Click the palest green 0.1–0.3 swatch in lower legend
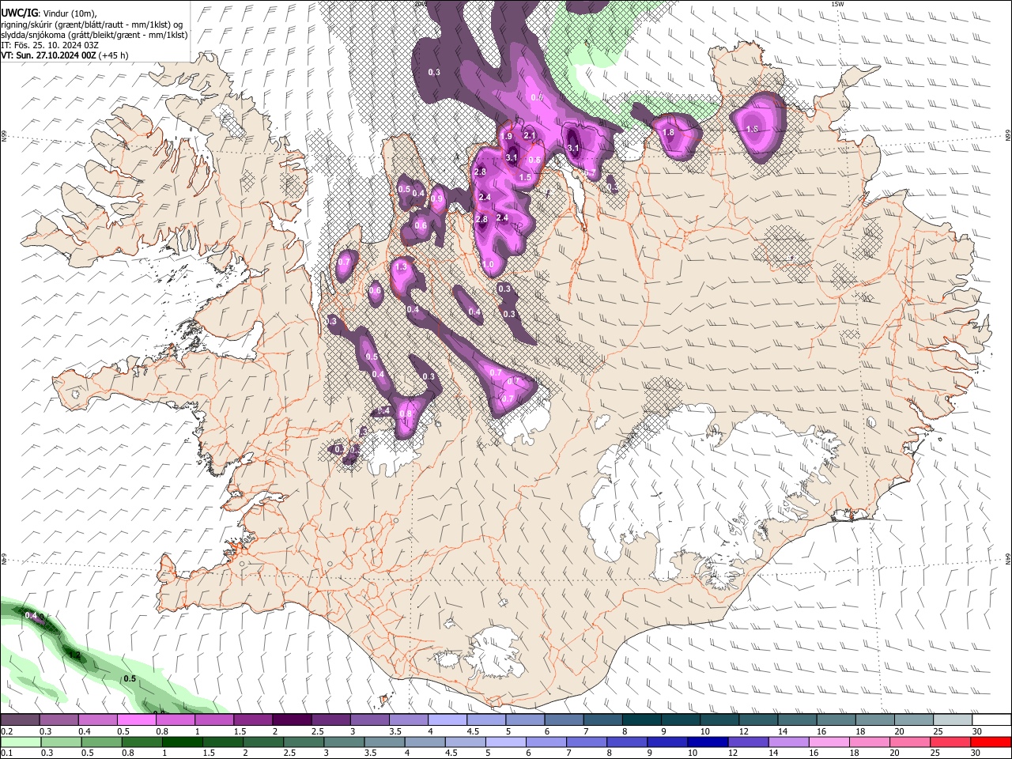Viewport: 1012px width, 759px height. pyautogui.click(x=20, y=742)
